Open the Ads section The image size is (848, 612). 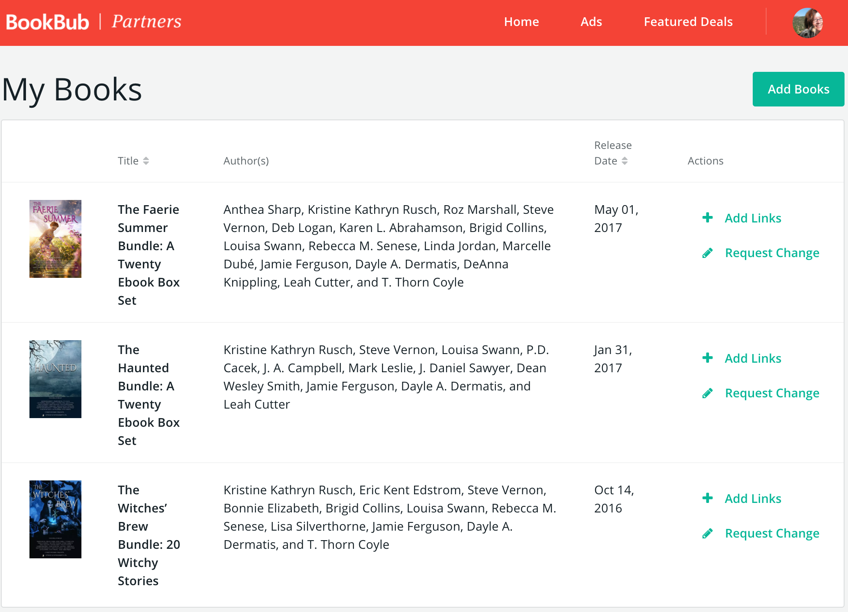[591, 22]
